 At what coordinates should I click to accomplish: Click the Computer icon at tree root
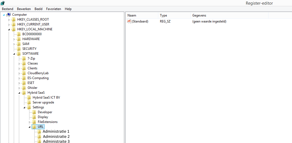9,15
